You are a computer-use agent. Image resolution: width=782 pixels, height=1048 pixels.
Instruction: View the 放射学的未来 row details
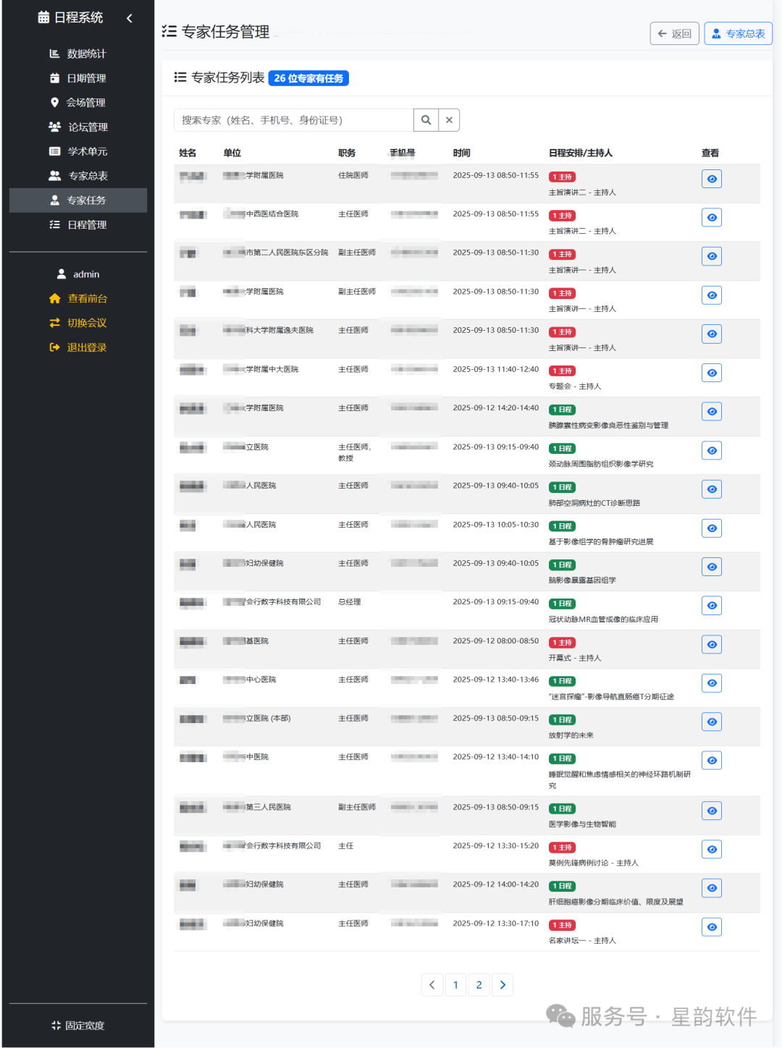pos(712,722)
